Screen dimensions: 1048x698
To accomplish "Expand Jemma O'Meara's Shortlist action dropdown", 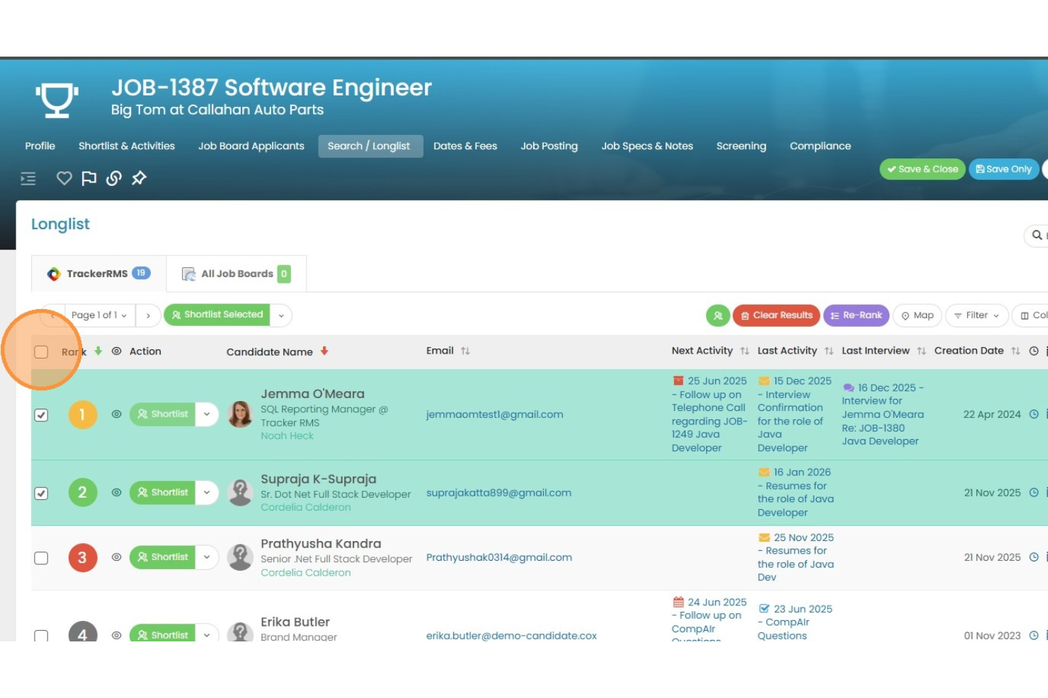I will click(x=207, y=414).
